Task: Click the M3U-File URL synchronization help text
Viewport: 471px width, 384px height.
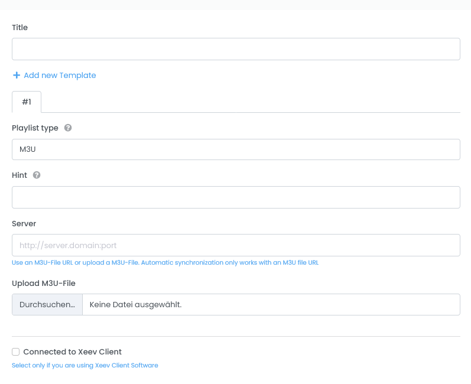Action: pos(165,262)
